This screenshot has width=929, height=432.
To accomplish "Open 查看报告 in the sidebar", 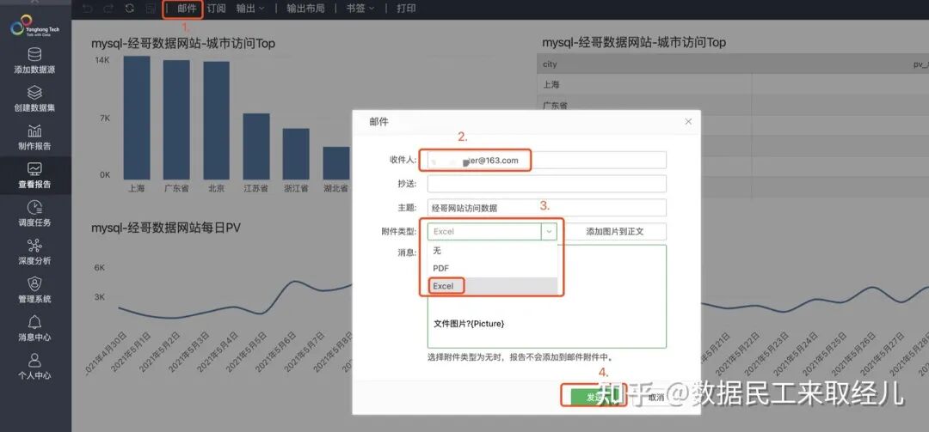I will (x=35, y=176).
